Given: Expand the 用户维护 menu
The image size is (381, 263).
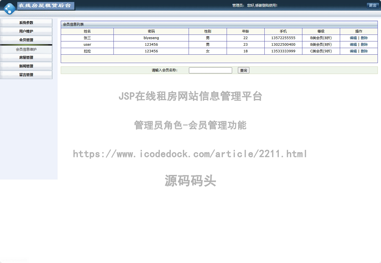Looking at the screenshot, I should 26,31.
